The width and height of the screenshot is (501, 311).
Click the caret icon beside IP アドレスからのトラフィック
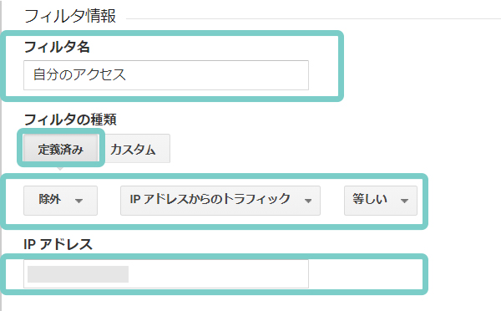tap(308, 201)
